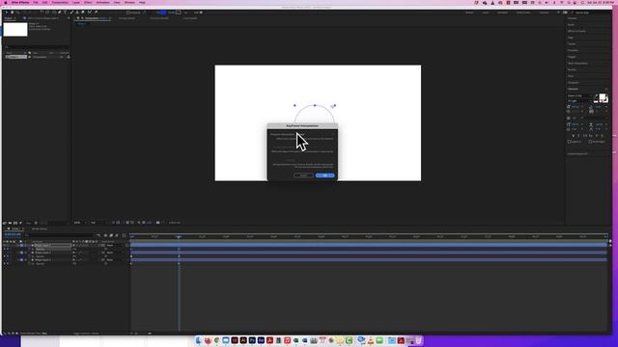Image resolution: width=618 pixels, height=347 pixels.
Task: Open the font style dropdown
Action: (x=580, y=100)
